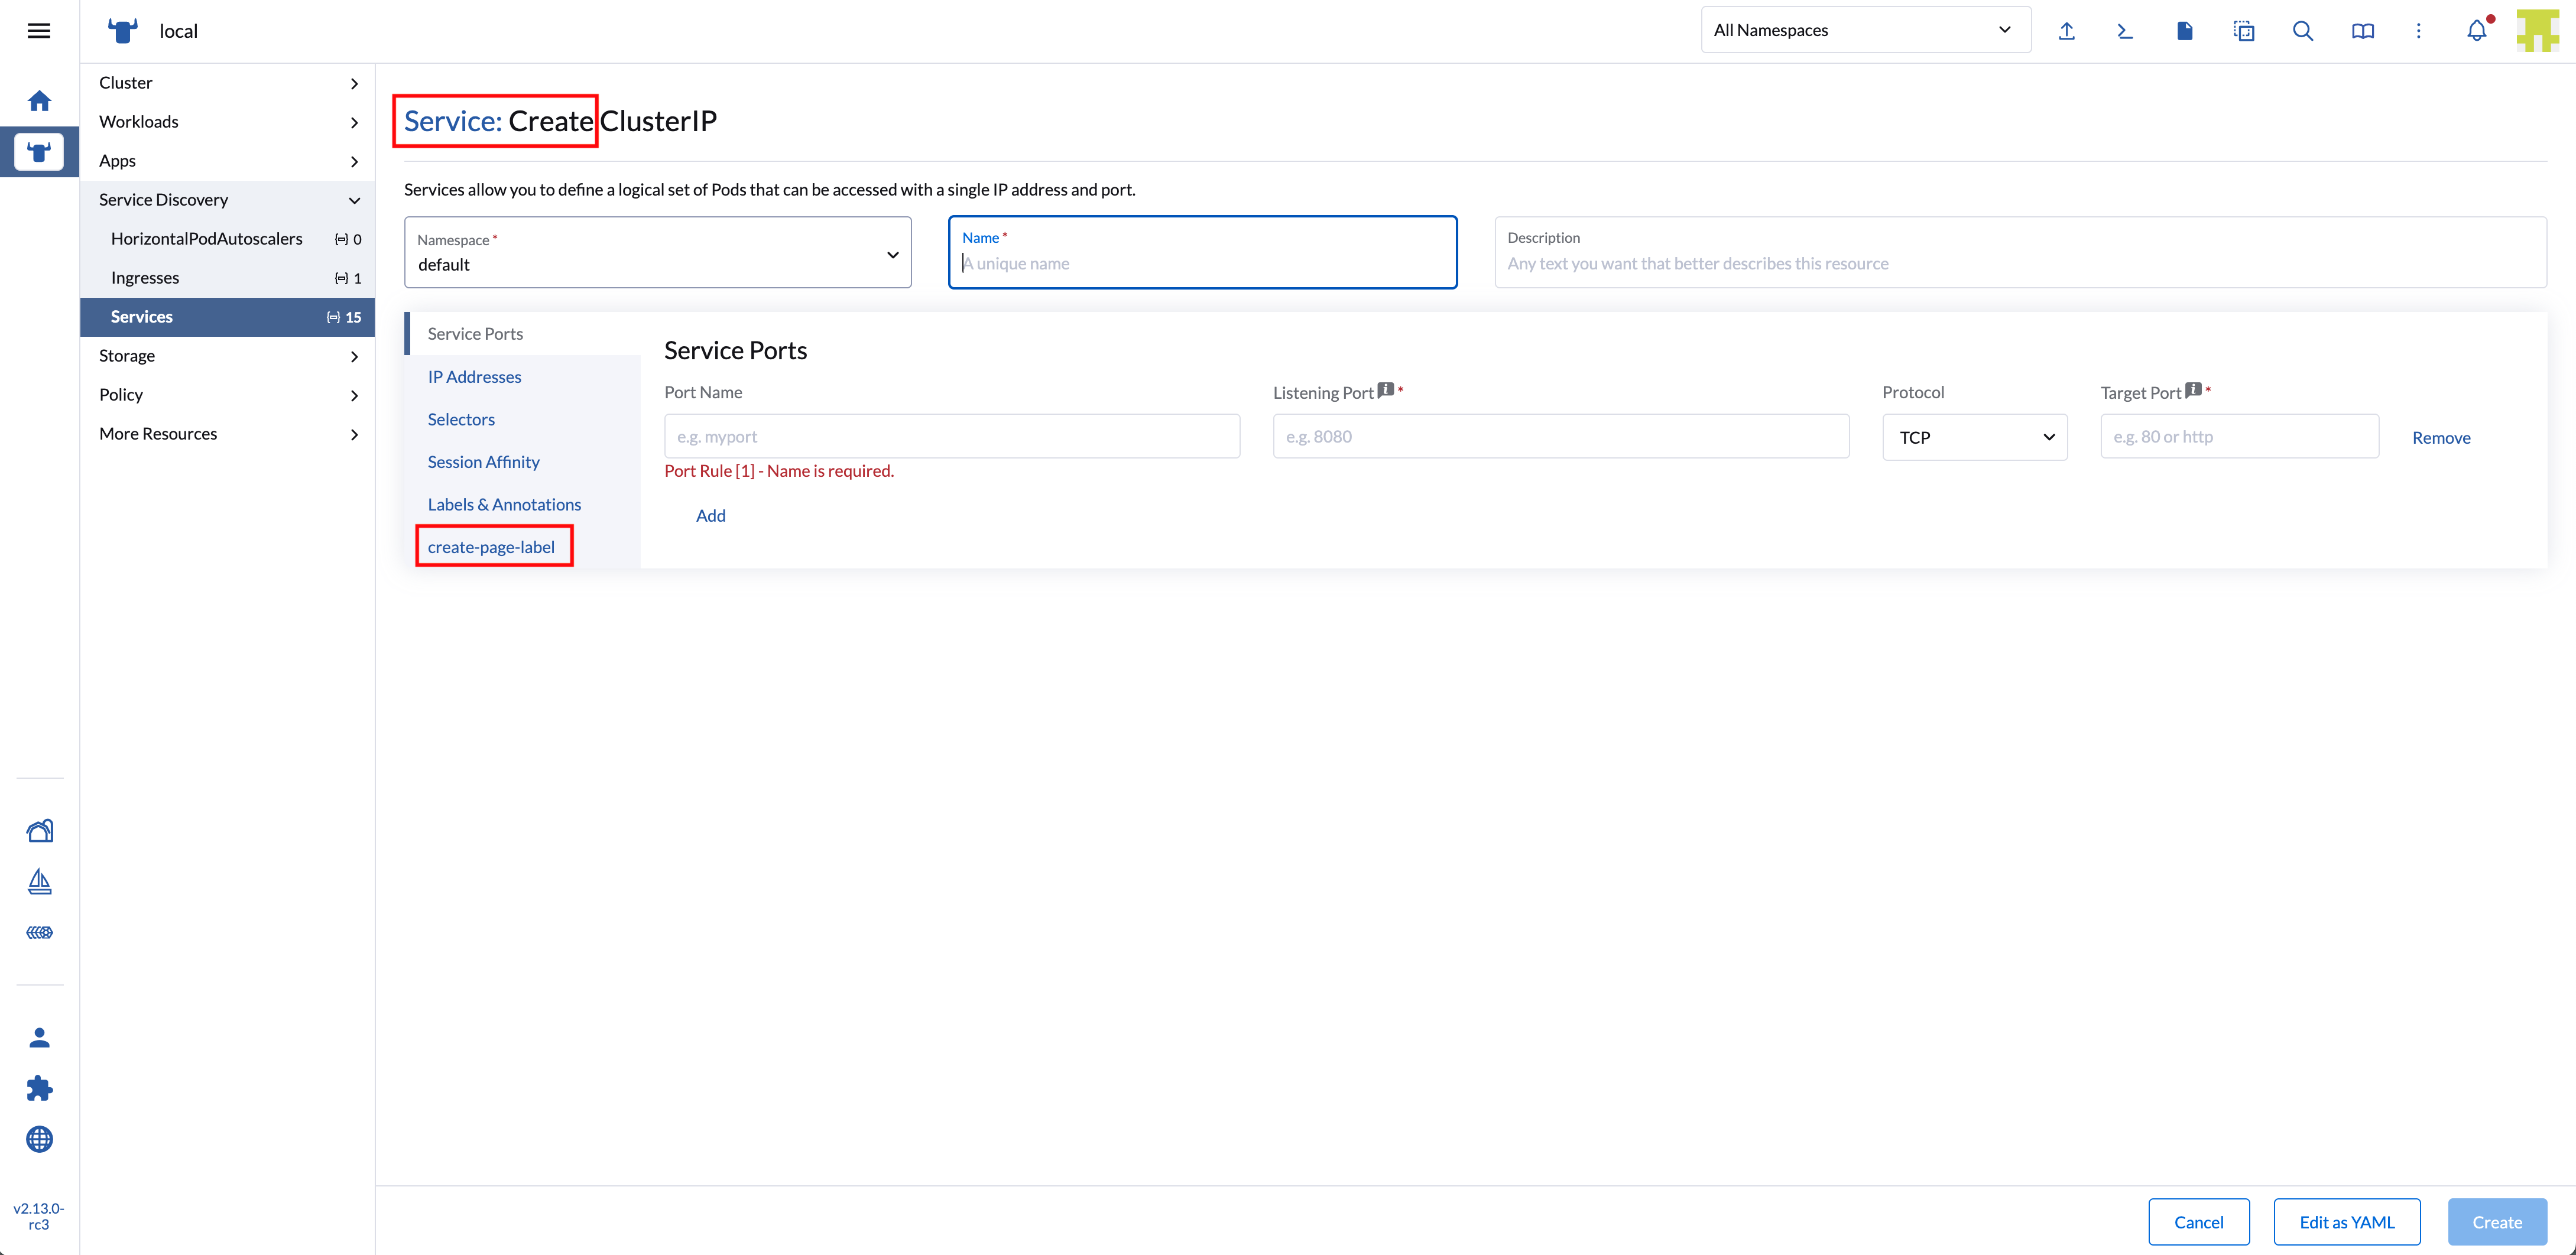2576x1255 pixels.
Task: Open the TCP Protocol dropdown
Action: 1974,437
